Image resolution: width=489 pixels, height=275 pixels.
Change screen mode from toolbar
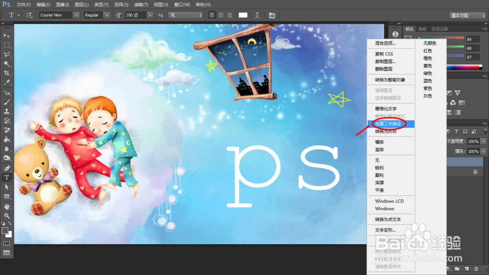(x=6, y=253)
